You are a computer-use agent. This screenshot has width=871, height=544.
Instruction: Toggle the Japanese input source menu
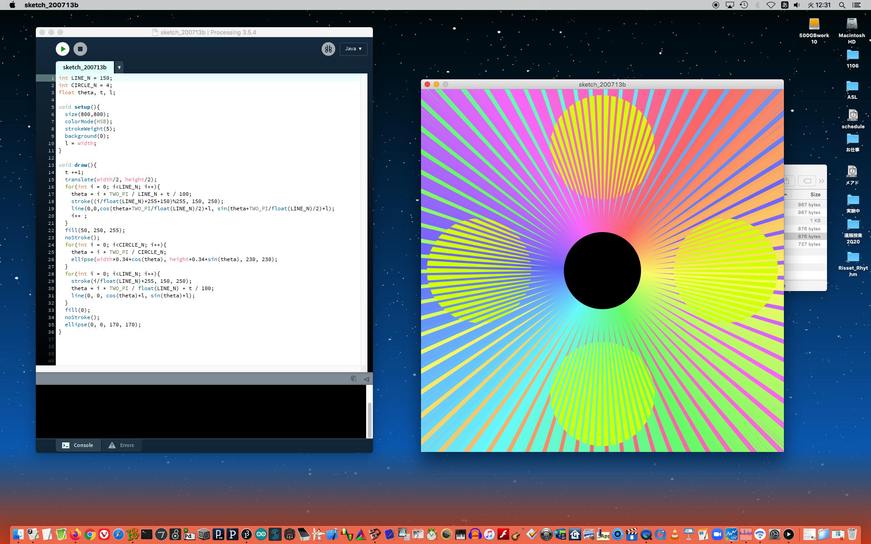784,5
